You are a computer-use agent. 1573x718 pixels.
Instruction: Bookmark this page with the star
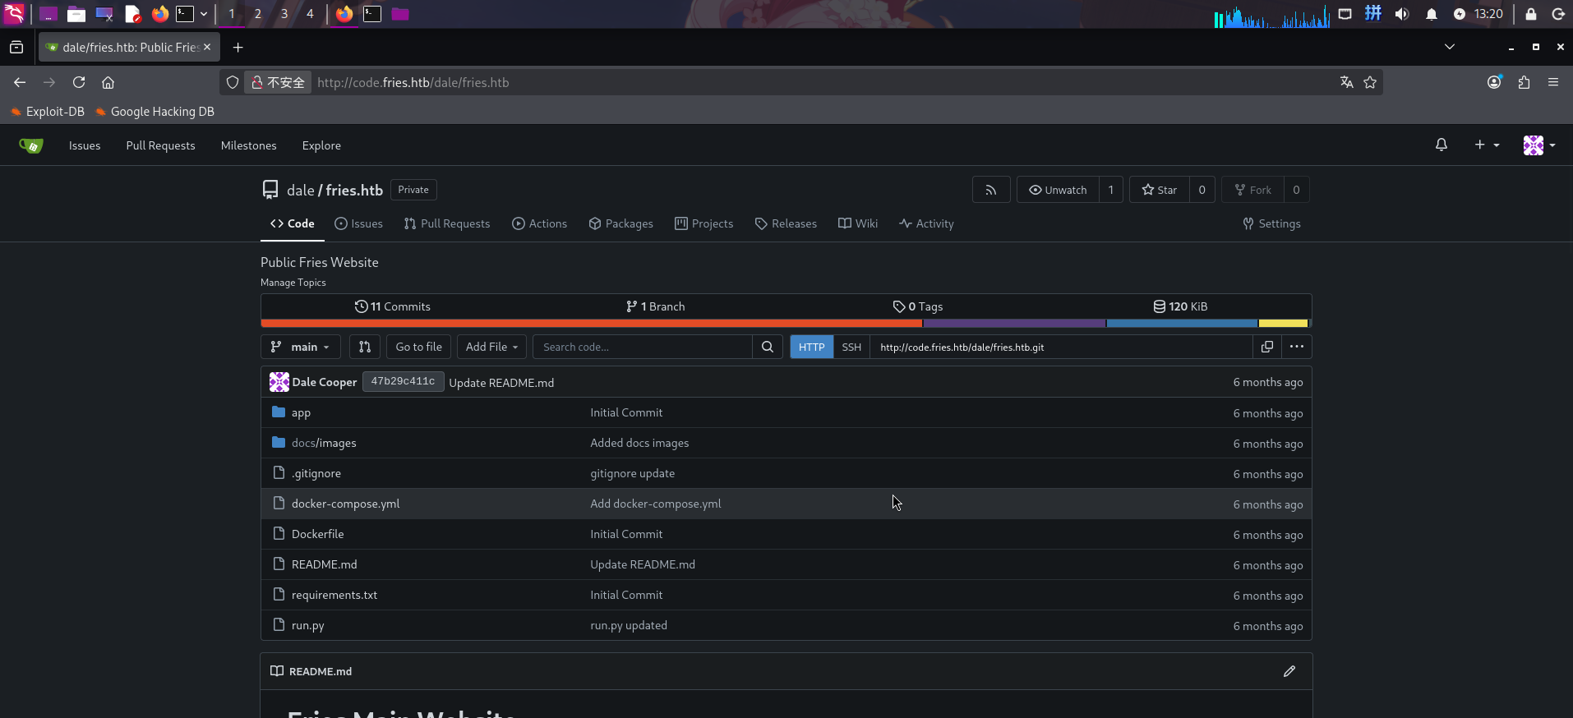(1370, 82)
